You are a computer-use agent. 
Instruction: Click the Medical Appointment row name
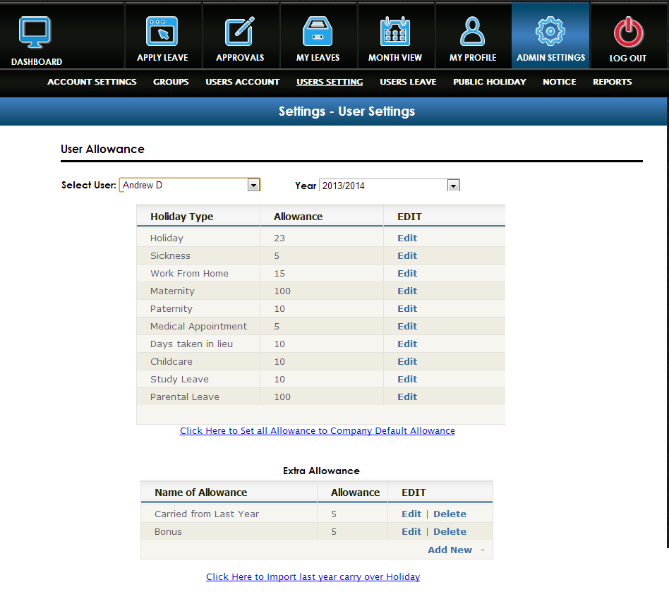198,327
